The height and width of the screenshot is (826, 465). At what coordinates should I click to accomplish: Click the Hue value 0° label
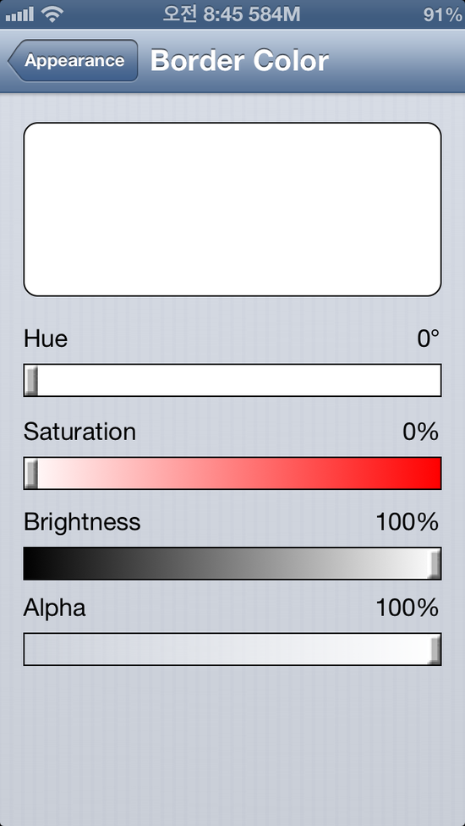point(428,339)
